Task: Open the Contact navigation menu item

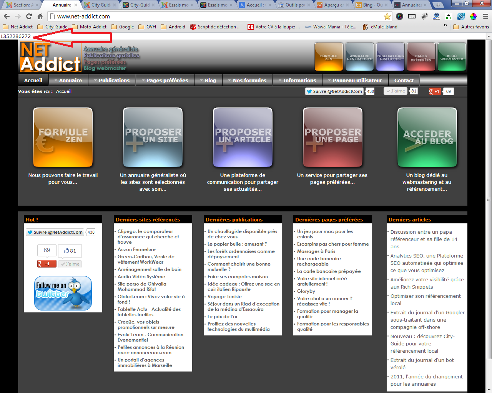Action: pyautogui.click(x=404, y=80)
